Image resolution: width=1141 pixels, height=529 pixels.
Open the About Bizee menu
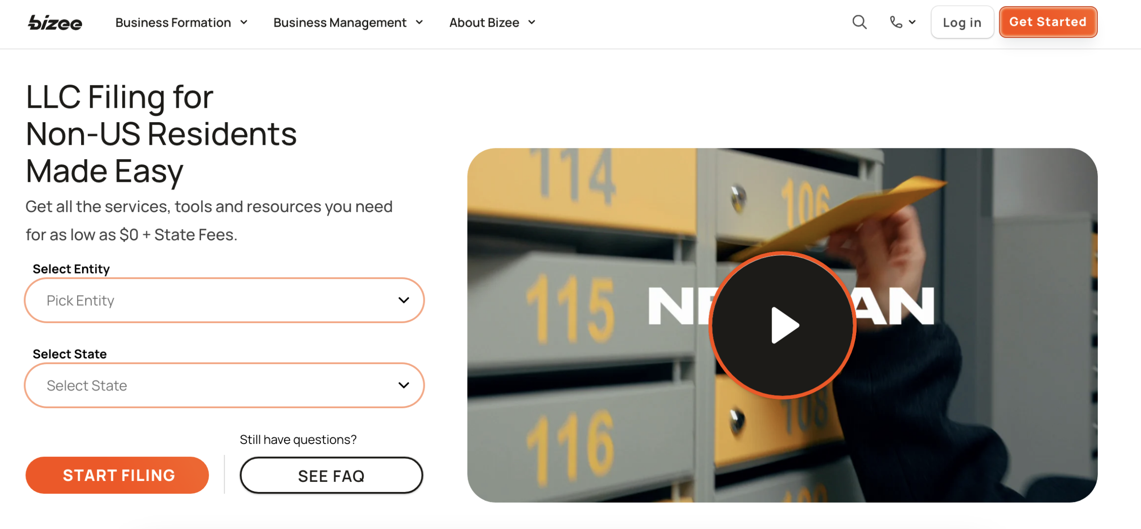(484, 22)
